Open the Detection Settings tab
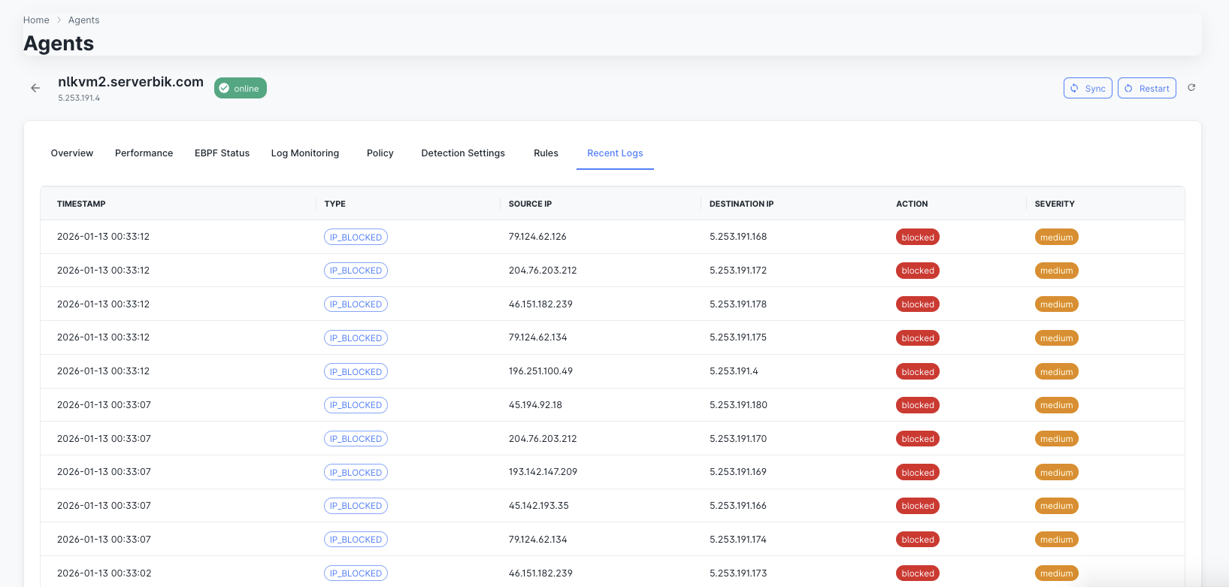 click(x=463, y=153)
